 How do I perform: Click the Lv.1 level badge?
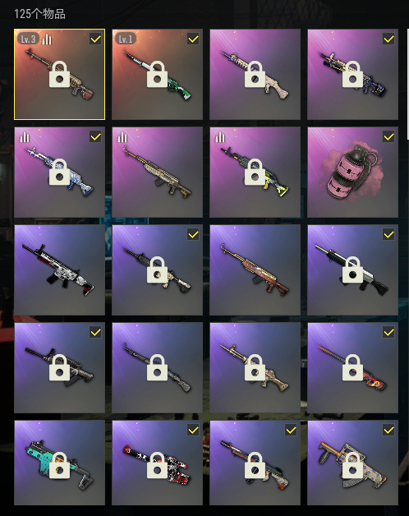126,39
